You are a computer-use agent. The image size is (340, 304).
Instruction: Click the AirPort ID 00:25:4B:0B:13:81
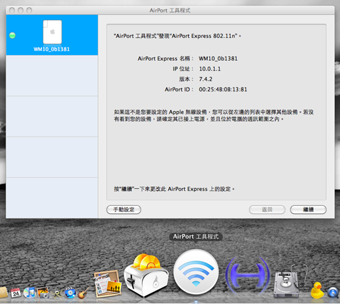pos(223,90)
